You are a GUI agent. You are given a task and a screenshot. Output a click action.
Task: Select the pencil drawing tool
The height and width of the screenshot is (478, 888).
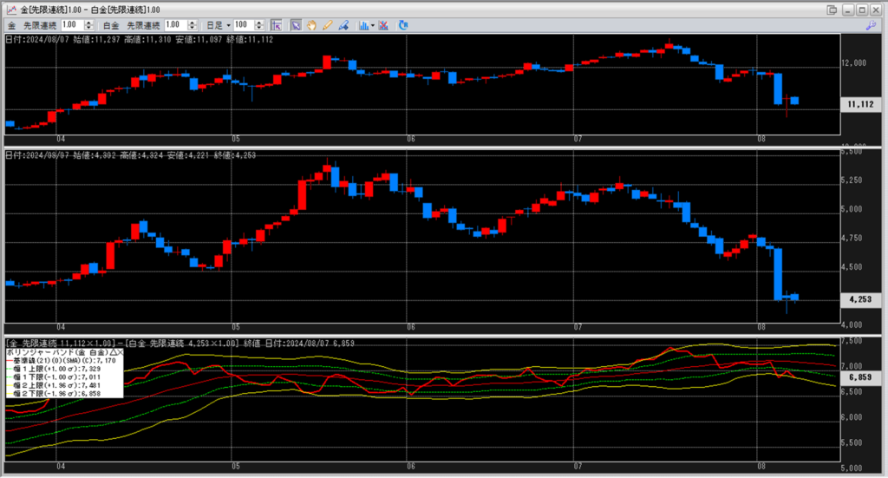pyautogui.click(x=327, y=25)
